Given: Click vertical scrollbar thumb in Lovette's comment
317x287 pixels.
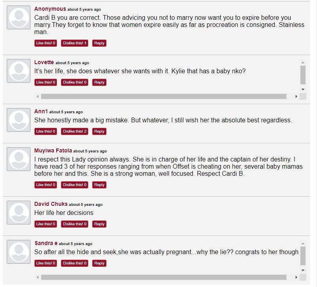Looking at the screenshot, I should point(303,75).
